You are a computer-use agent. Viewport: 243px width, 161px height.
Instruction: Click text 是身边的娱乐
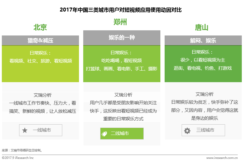(x=204, y=118)
